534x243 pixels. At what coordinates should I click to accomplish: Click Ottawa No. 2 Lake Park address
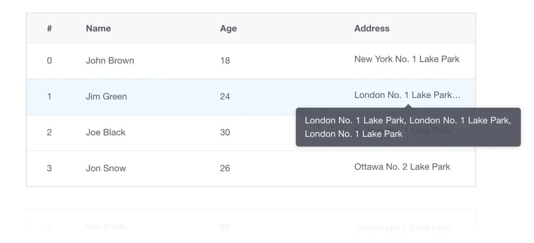tap(402, 166)
